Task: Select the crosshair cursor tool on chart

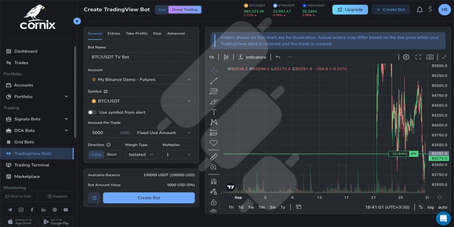Action: coord(214,70)
